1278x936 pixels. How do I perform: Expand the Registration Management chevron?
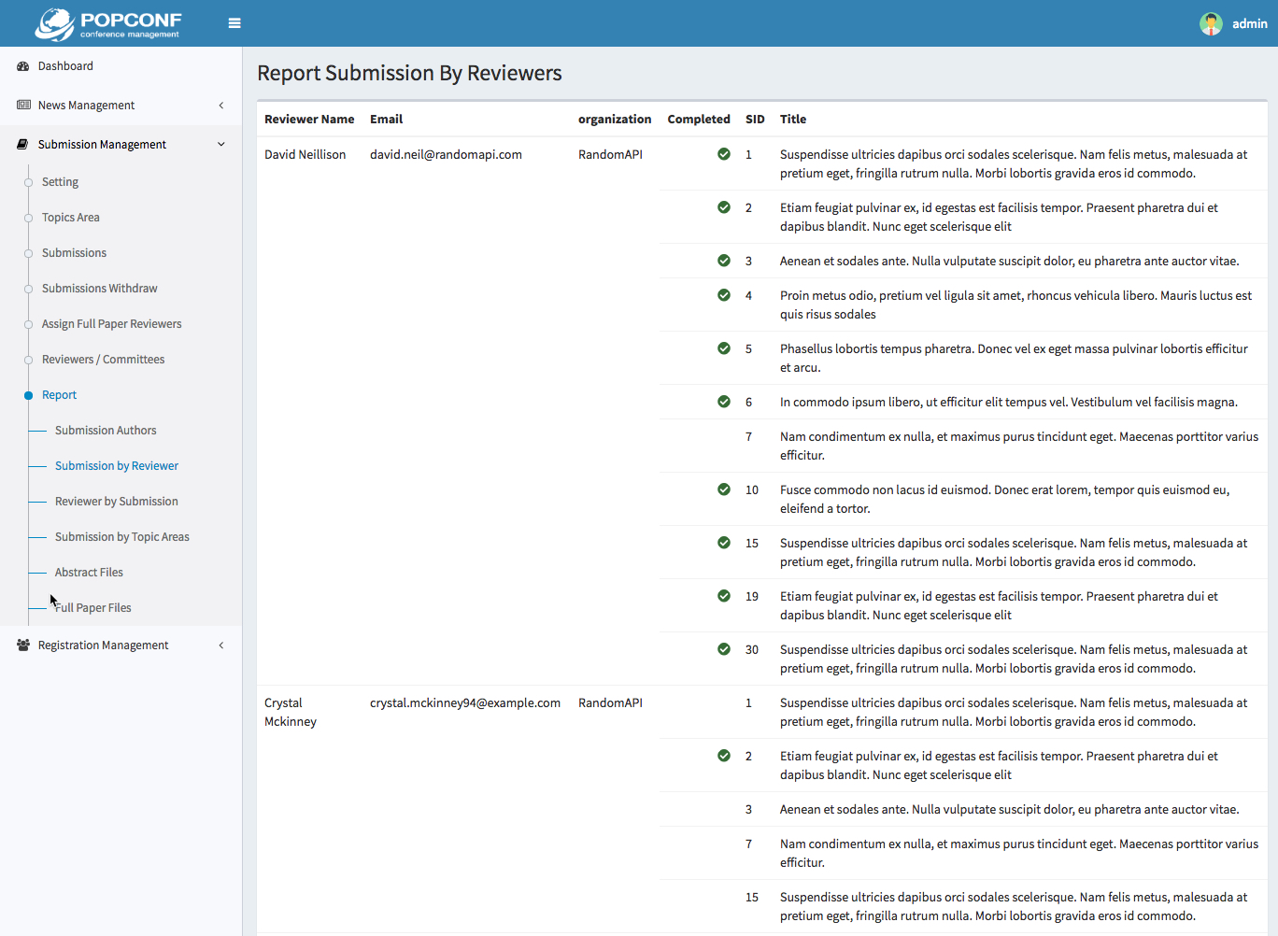tap(221, 645)
